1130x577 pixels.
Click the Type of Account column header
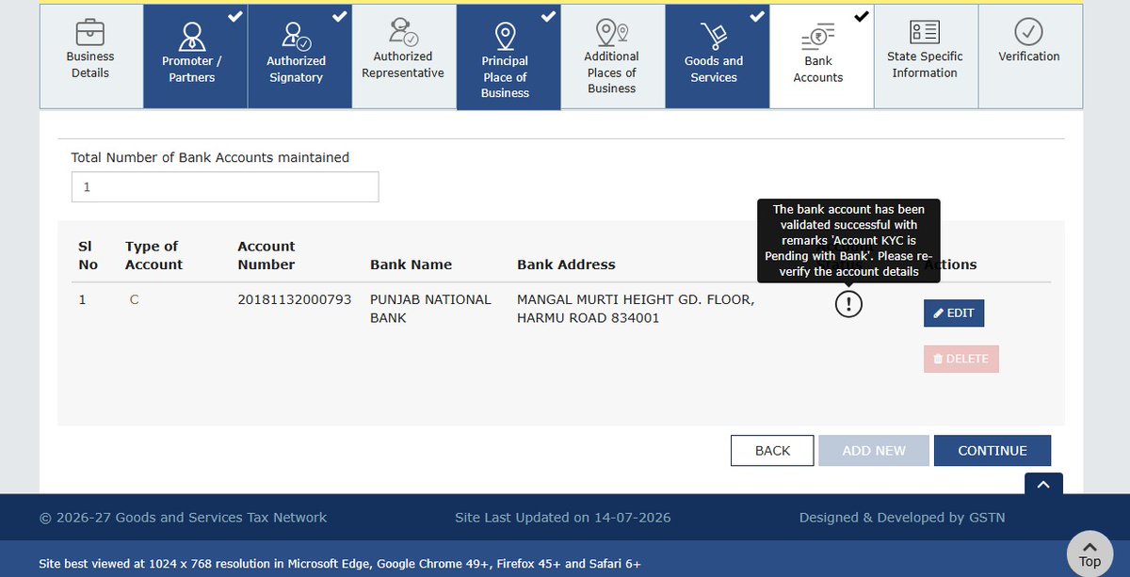point(154,255)
